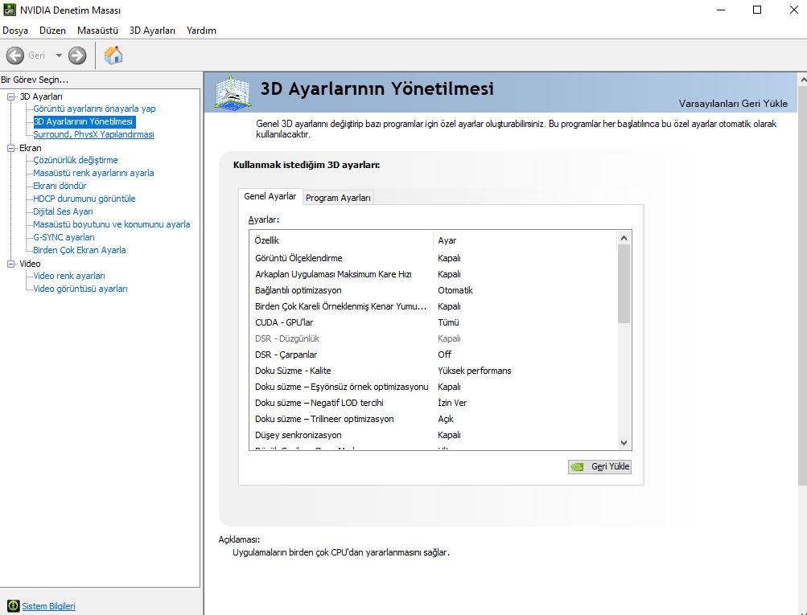Select the DSR - Çarpanlar row
This screenshot has height=615, width=807.
pyautogui.click(x=432, y=355)
